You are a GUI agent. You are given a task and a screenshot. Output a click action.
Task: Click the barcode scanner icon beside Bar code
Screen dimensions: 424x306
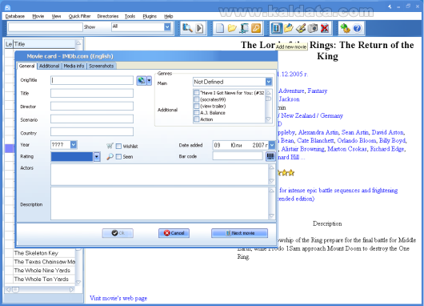[270, 156]
